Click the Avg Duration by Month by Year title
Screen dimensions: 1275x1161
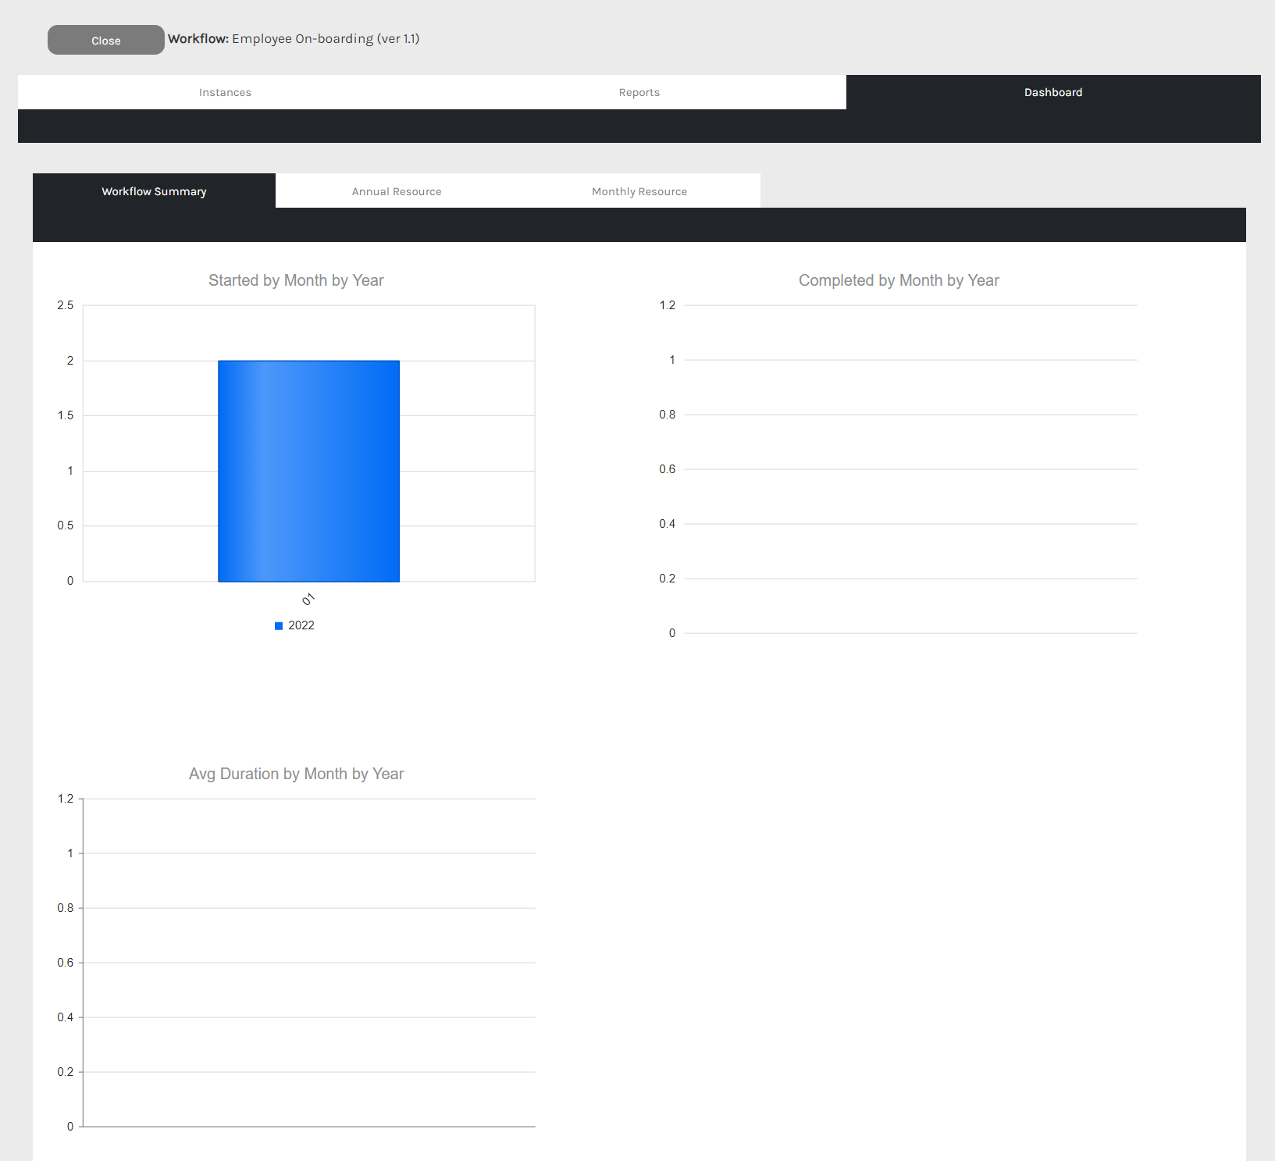tap(296, 774)
